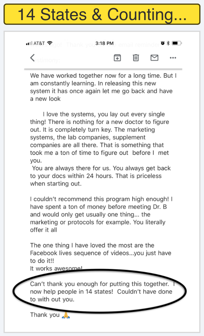Tap the alarm clock status icon
Viewport: 204px width, 336px height.
163,43
